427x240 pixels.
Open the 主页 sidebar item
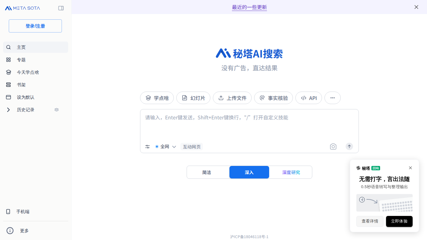click(x=36, y=47)
